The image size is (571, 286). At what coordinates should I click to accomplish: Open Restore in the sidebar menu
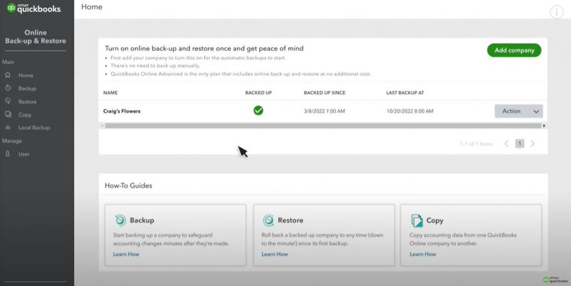click(27, 101)
